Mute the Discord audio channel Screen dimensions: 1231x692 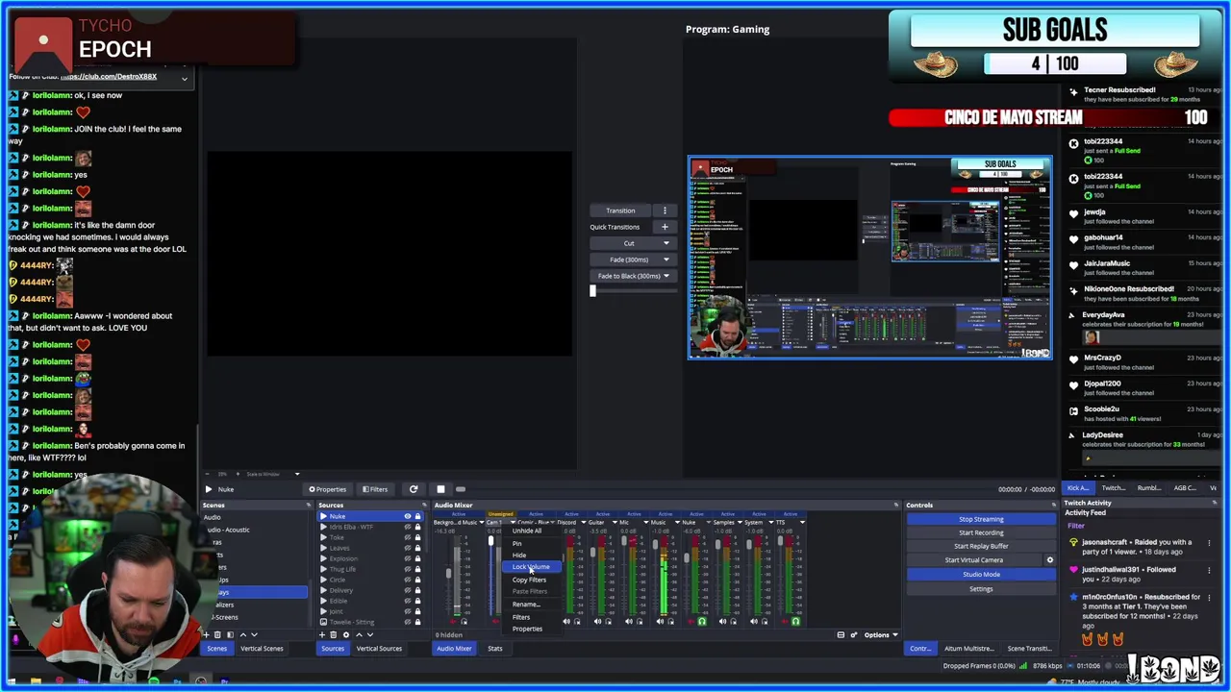[x=566, y=621]
